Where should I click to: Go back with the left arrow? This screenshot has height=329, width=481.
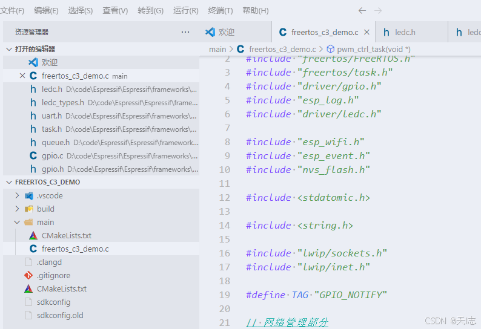click(x=362, y=11)
